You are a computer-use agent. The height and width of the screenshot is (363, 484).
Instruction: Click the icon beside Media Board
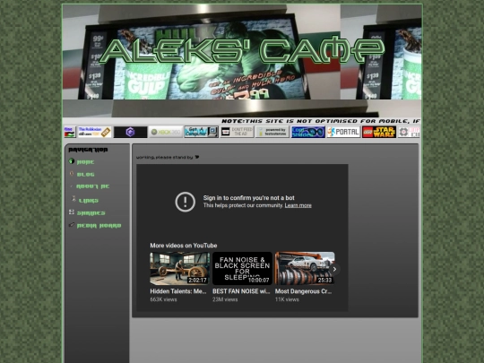pyautogui.click(x=72, y=225)
